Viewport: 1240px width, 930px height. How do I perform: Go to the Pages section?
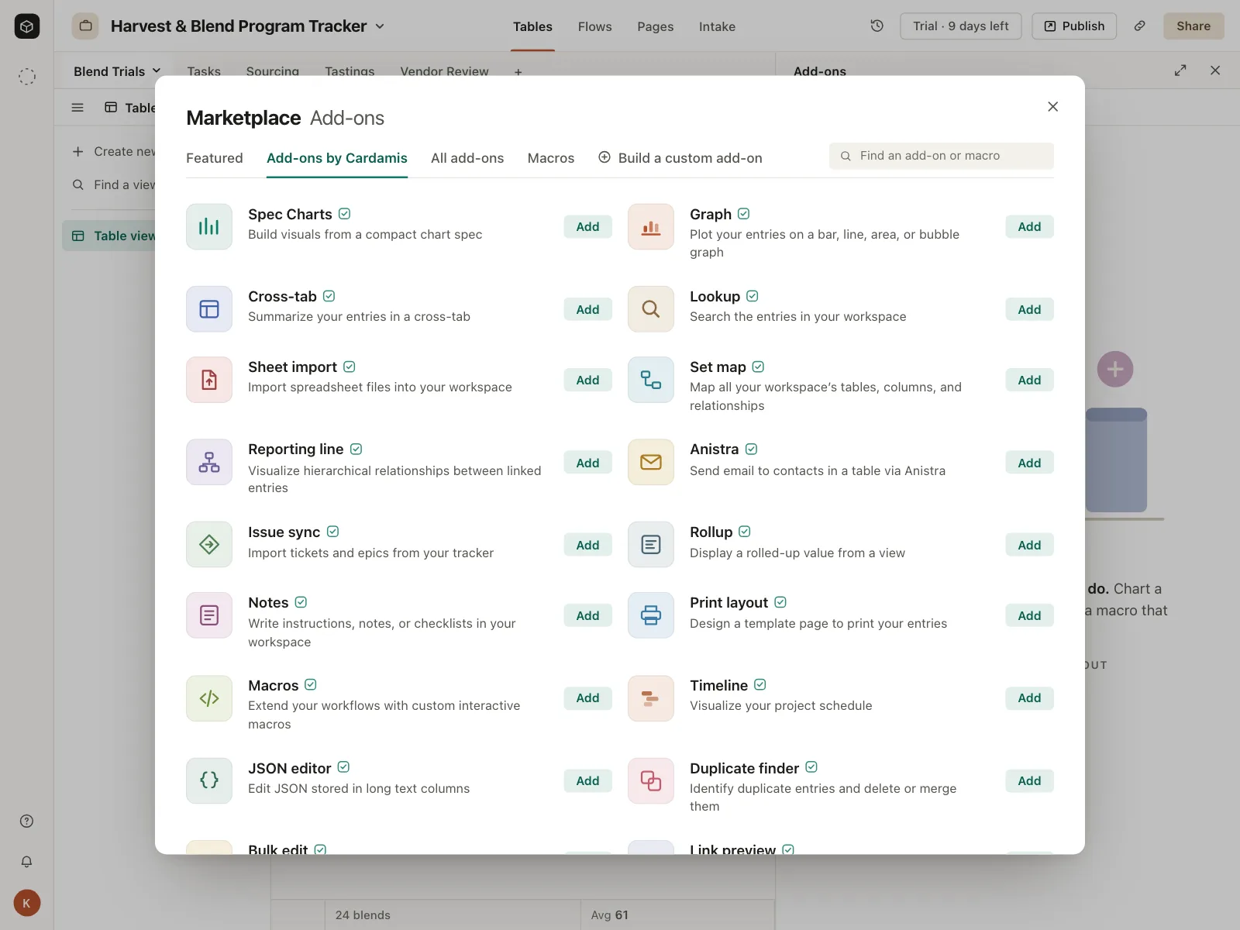point(656,26)
